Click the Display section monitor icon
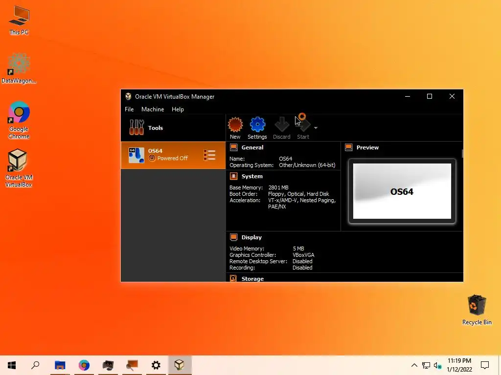Image resolution: width=501 pixels, height=375 pixels. pos(233,237)
